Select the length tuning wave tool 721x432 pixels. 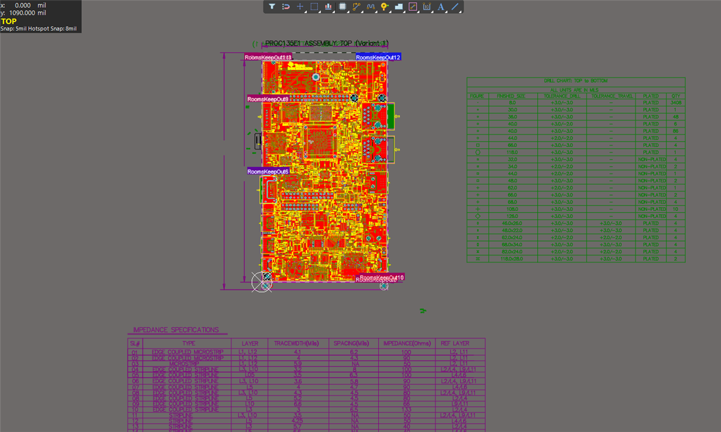tap(370, 7)
